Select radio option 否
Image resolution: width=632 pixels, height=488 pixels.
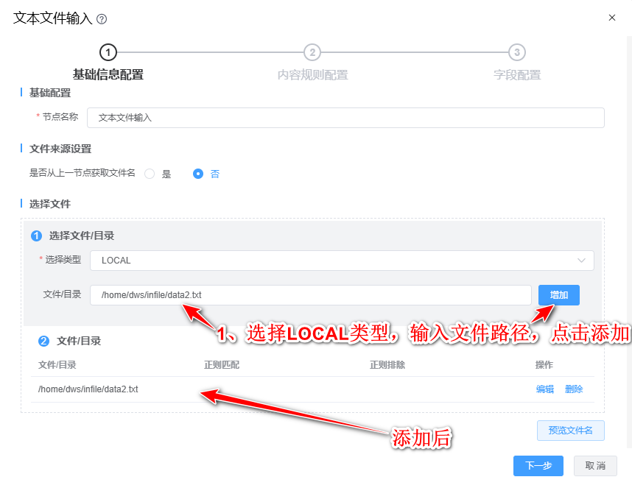(198, 174)
